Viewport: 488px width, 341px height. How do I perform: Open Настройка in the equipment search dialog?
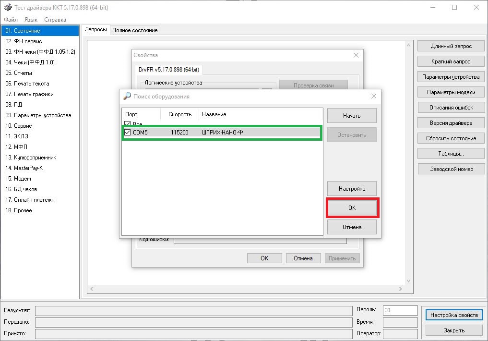[351, 189]
